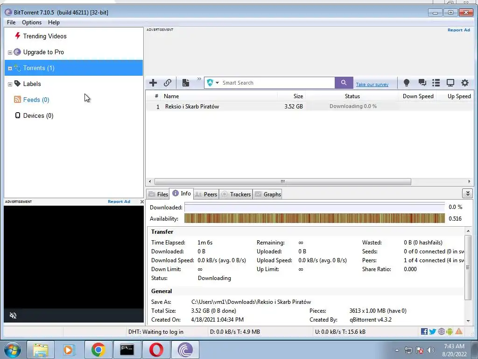The height and width of the screenshot is (359, 478).
Task: Select Labels in the sidebar
Action: click(32, 84)
